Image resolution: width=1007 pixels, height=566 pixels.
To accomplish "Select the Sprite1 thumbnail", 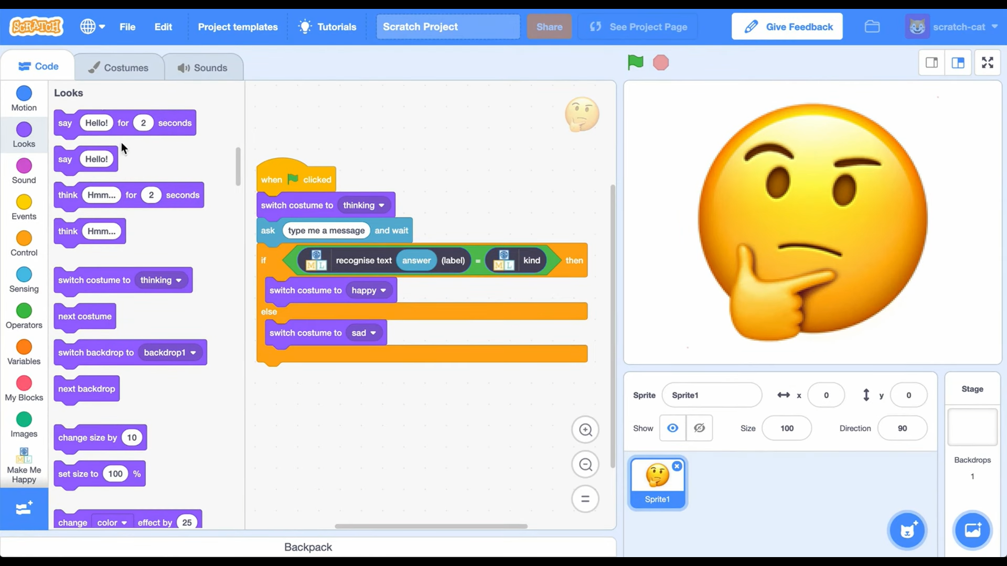I will [x=657, y=482].
